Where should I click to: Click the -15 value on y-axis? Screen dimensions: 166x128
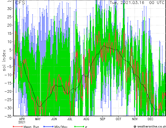coord(8,83)
